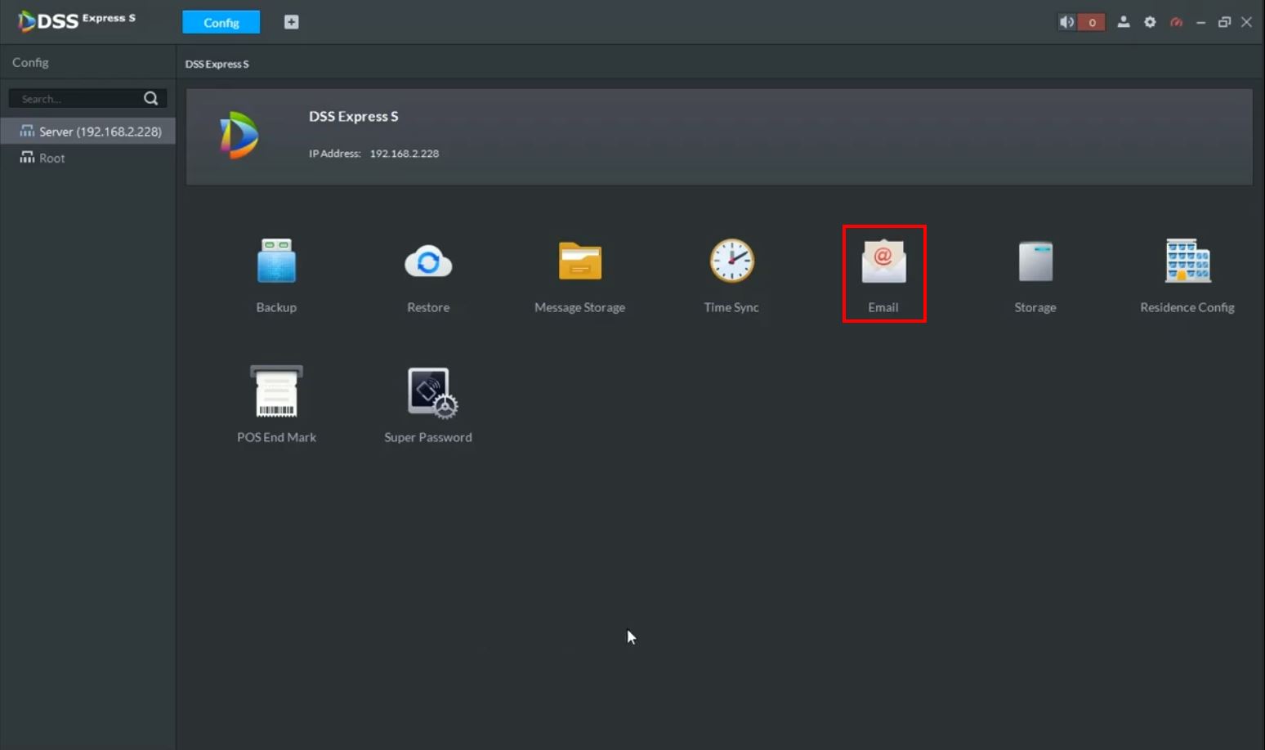Open the Backup configuration
1265x750 pixels.
point(276,275)
